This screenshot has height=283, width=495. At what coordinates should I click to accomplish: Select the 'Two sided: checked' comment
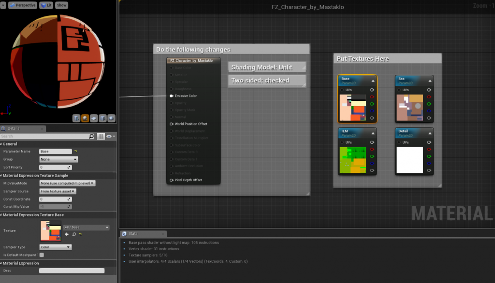click(x=267, y=81)
